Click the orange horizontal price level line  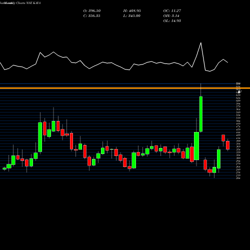click(125, 88)
